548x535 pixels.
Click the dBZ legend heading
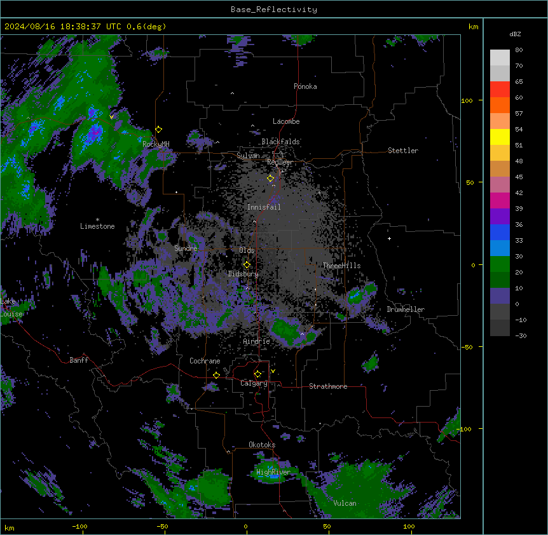point(515,34)
